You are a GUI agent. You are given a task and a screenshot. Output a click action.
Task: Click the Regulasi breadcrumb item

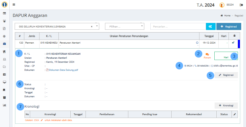[239, 16]
